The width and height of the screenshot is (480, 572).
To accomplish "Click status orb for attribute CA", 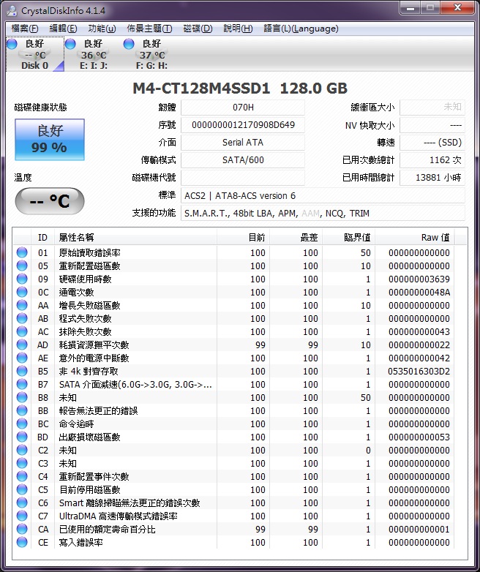I will 22,529.
